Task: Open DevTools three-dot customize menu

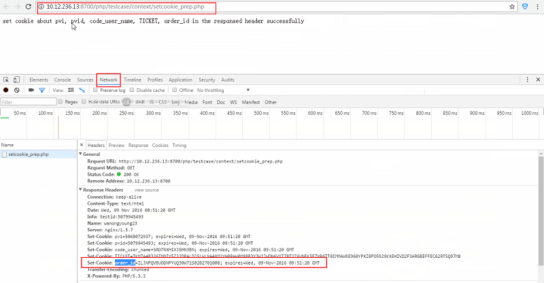Action: (528, 80)
